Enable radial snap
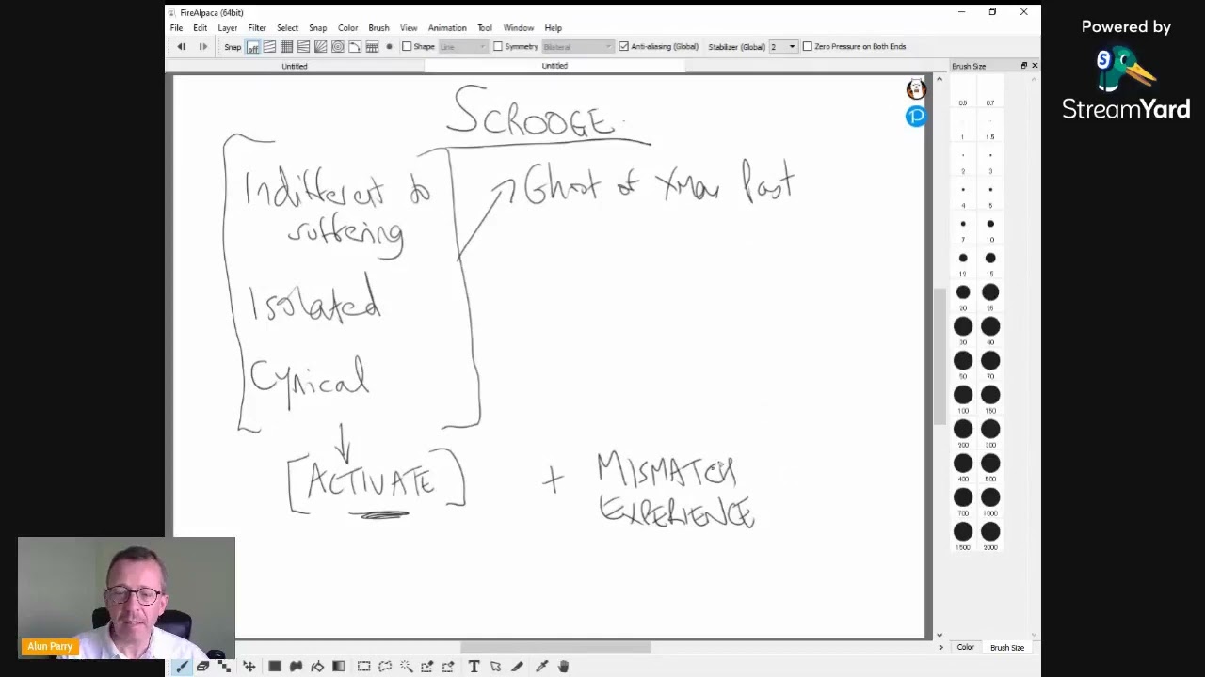The height and width of the screenshot is (677, 1205). pyautogui.click(x=320, y=47)
